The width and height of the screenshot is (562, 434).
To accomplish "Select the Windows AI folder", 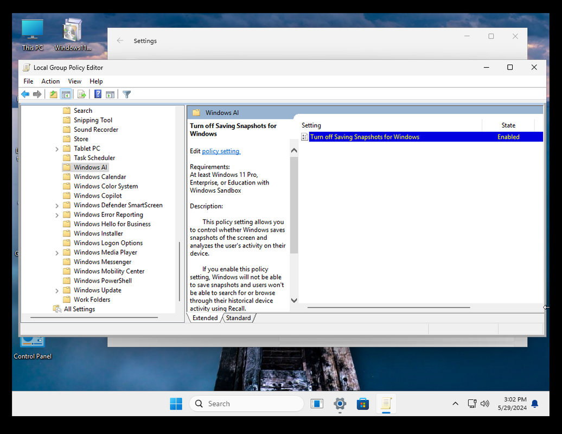I will 85,168.
